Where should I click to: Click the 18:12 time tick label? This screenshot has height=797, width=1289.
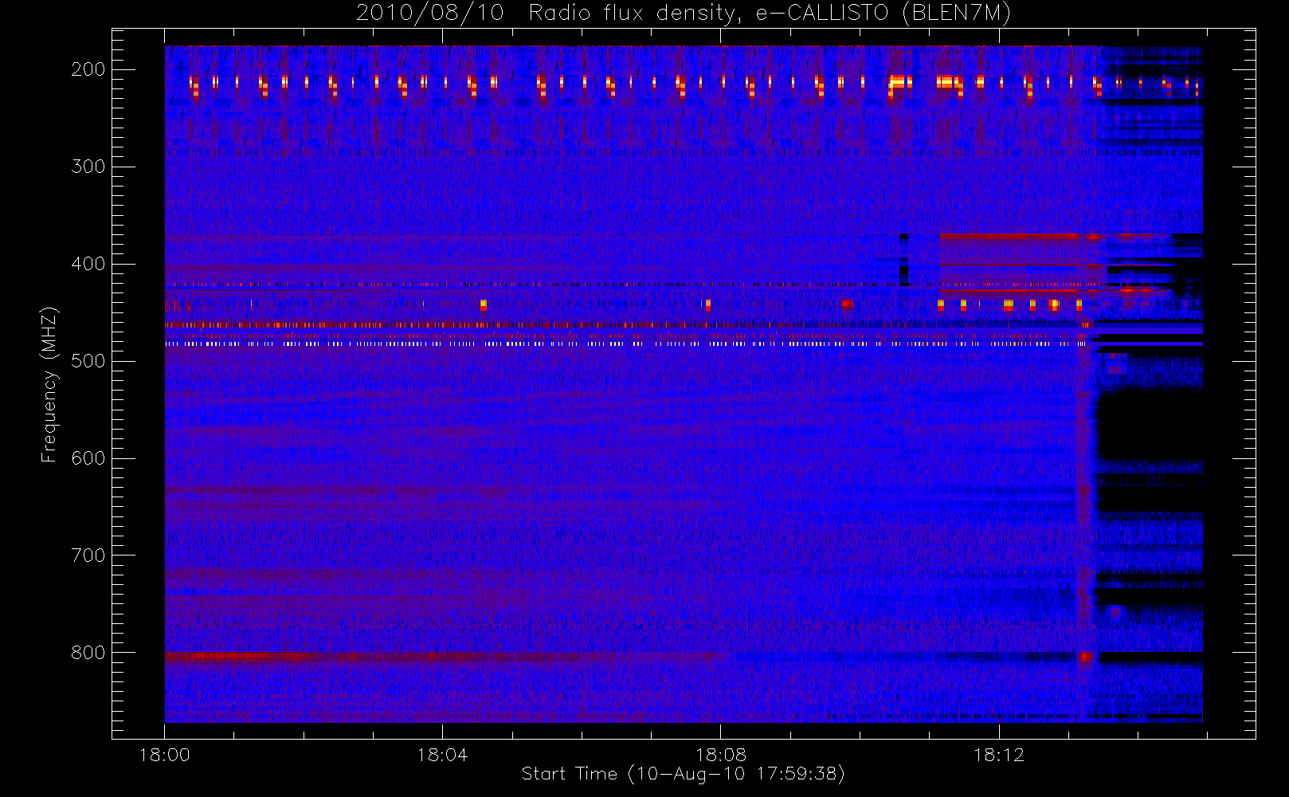point(998,755)
